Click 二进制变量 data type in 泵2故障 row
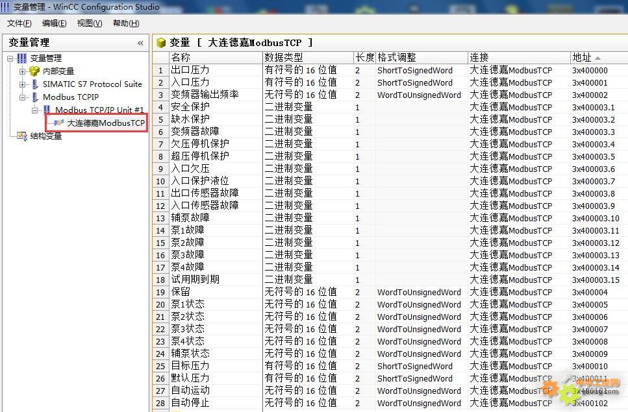Image resolution: width=628 pixels, height=412 pixels. point(289,243)
